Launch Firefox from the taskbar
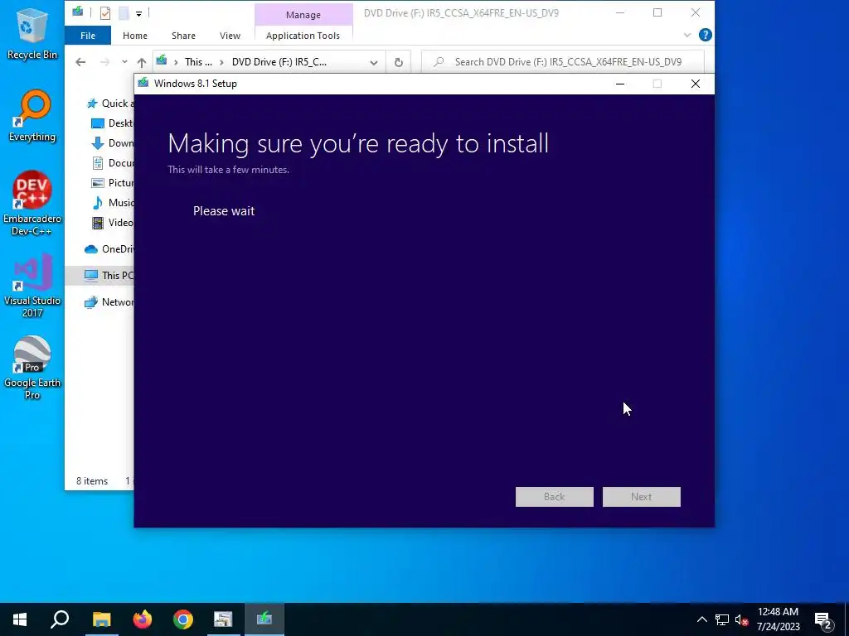Screen dimensions: 849x636 click(143, 619)
